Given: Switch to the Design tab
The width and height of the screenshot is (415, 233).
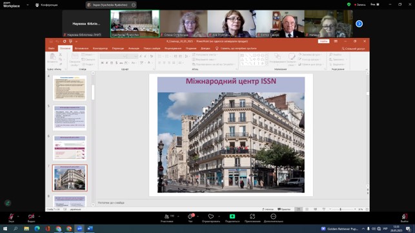Looking at the screenshot, I should (x=100, y=48).
